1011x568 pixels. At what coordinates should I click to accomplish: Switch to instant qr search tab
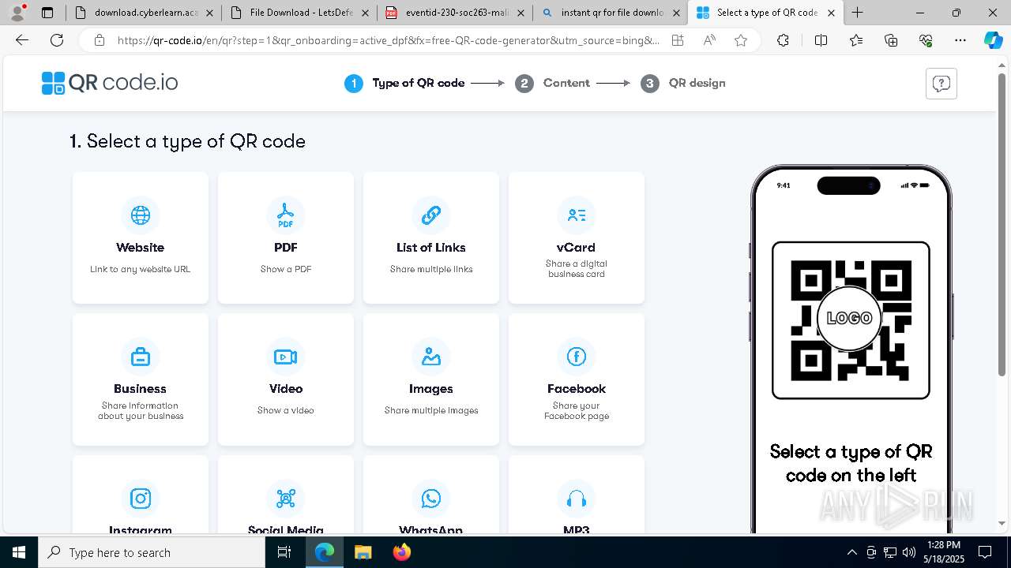610,13
